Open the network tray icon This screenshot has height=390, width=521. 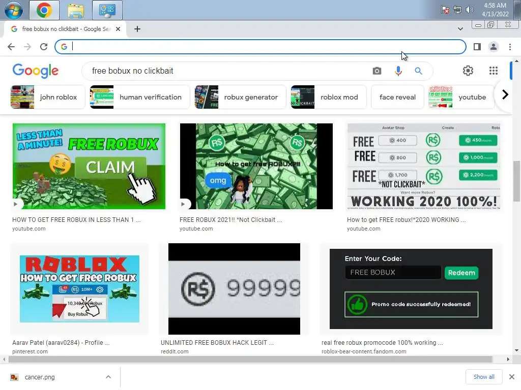pos(457,10)
